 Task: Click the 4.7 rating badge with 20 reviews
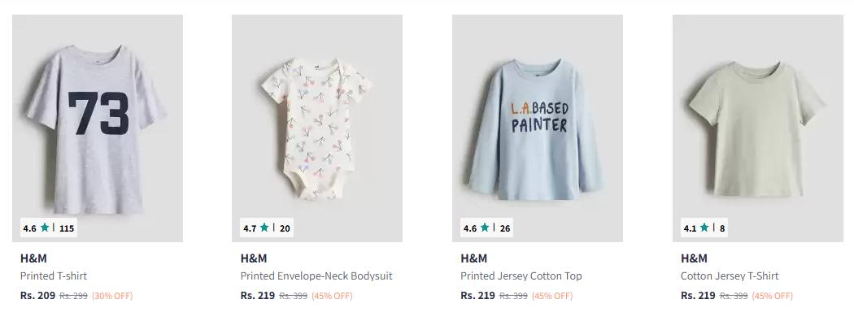267,228
